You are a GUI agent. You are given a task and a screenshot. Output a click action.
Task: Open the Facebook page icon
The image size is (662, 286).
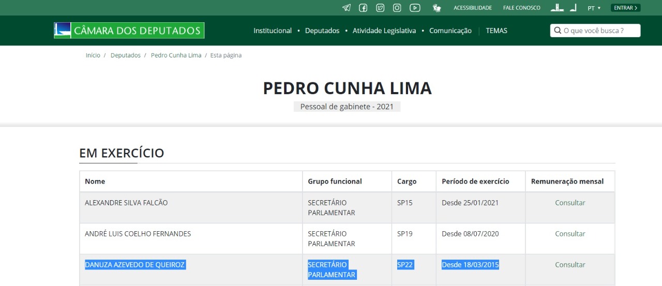[363, 8]
